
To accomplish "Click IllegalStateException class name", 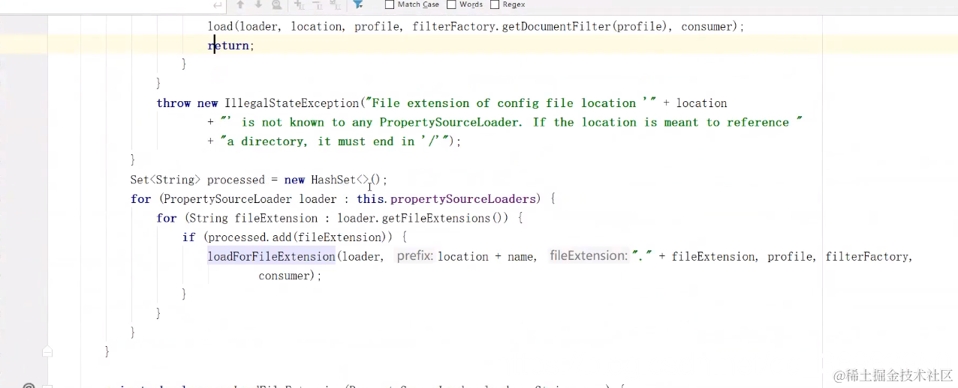I will point(292,103).
